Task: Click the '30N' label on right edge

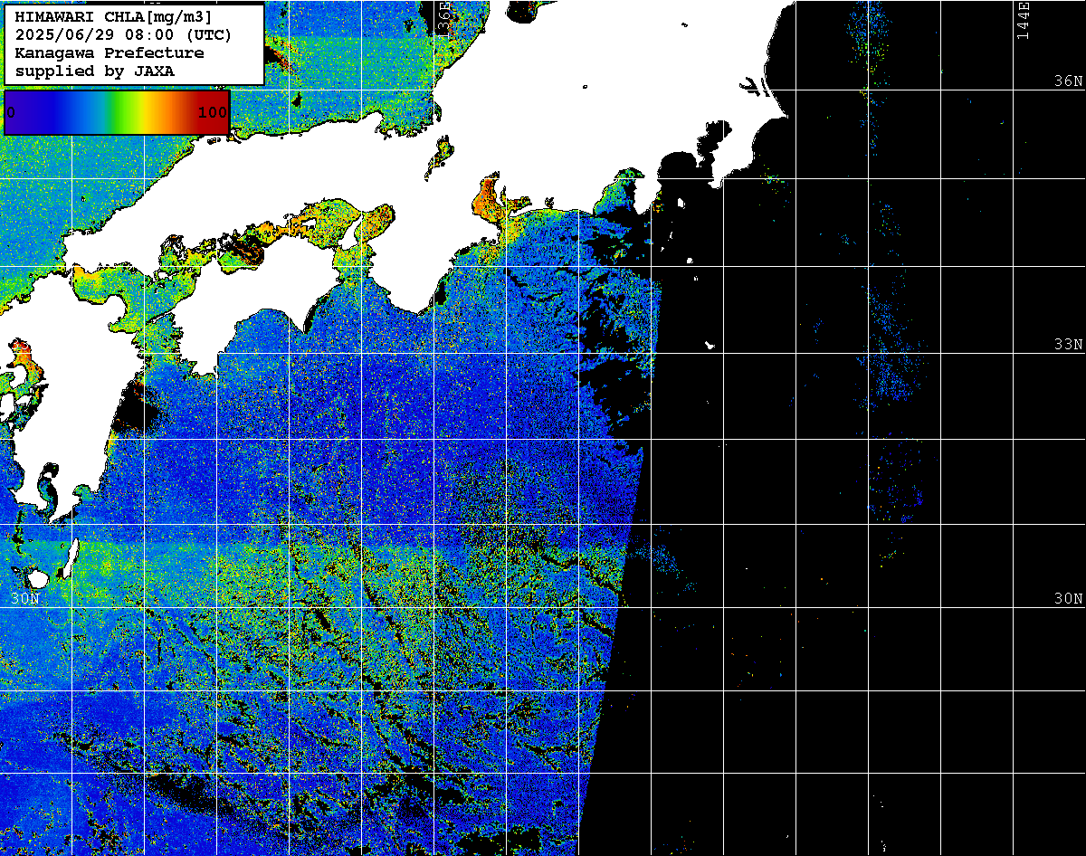Action: click(x=1068, y=599)
